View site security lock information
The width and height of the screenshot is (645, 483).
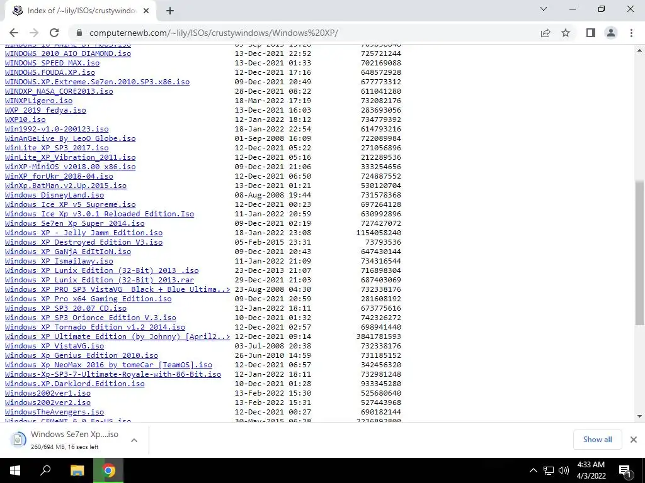tap(79, 33)
